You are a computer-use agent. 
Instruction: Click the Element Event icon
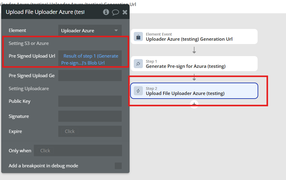(x=138, y=37)
